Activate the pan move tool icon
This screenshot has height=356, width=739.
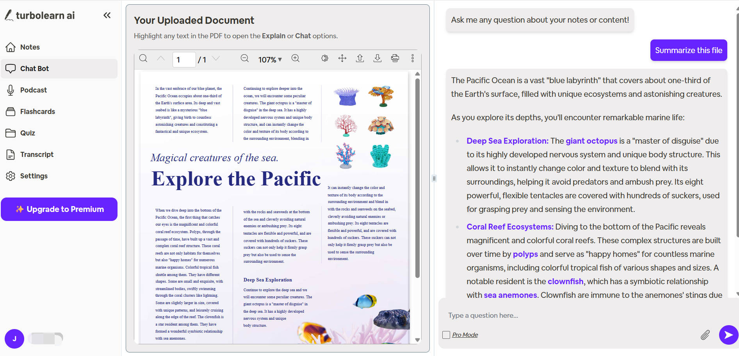coord(342,59)
